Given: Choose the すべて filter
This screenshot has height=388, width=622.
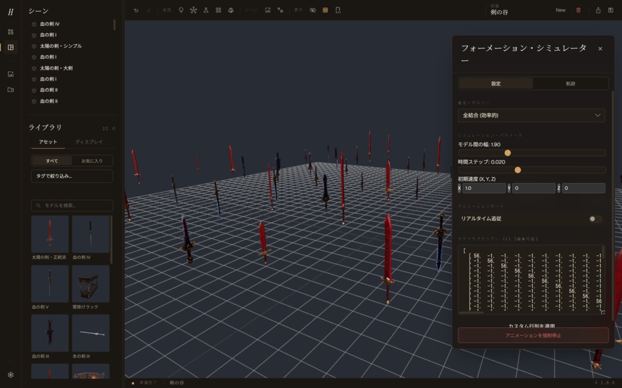Looking at the screenshot, I should tap(52, 161).
